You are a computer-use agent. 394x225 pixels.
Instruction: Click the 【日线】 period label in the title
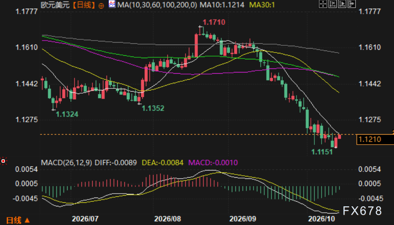pyautogui.click(x=83, y=5)
